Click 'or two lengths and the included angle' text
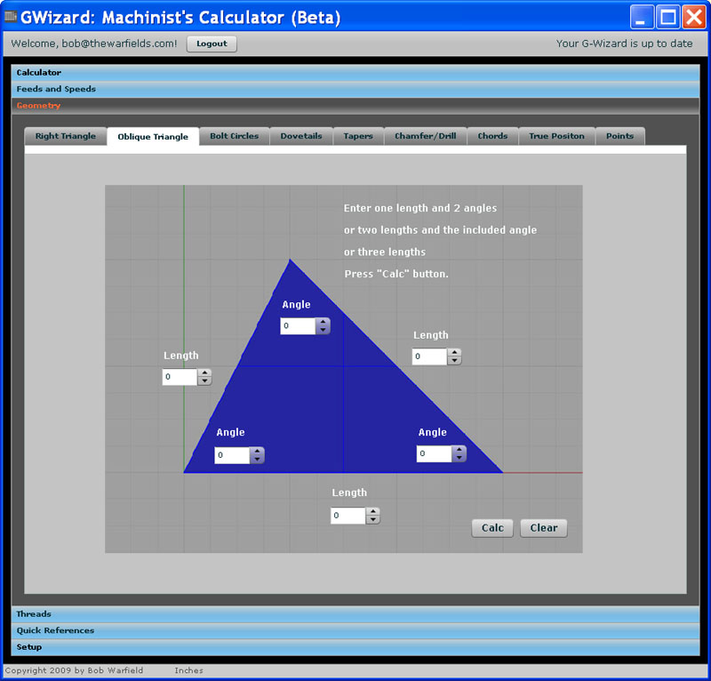 (x=440, y=230)
